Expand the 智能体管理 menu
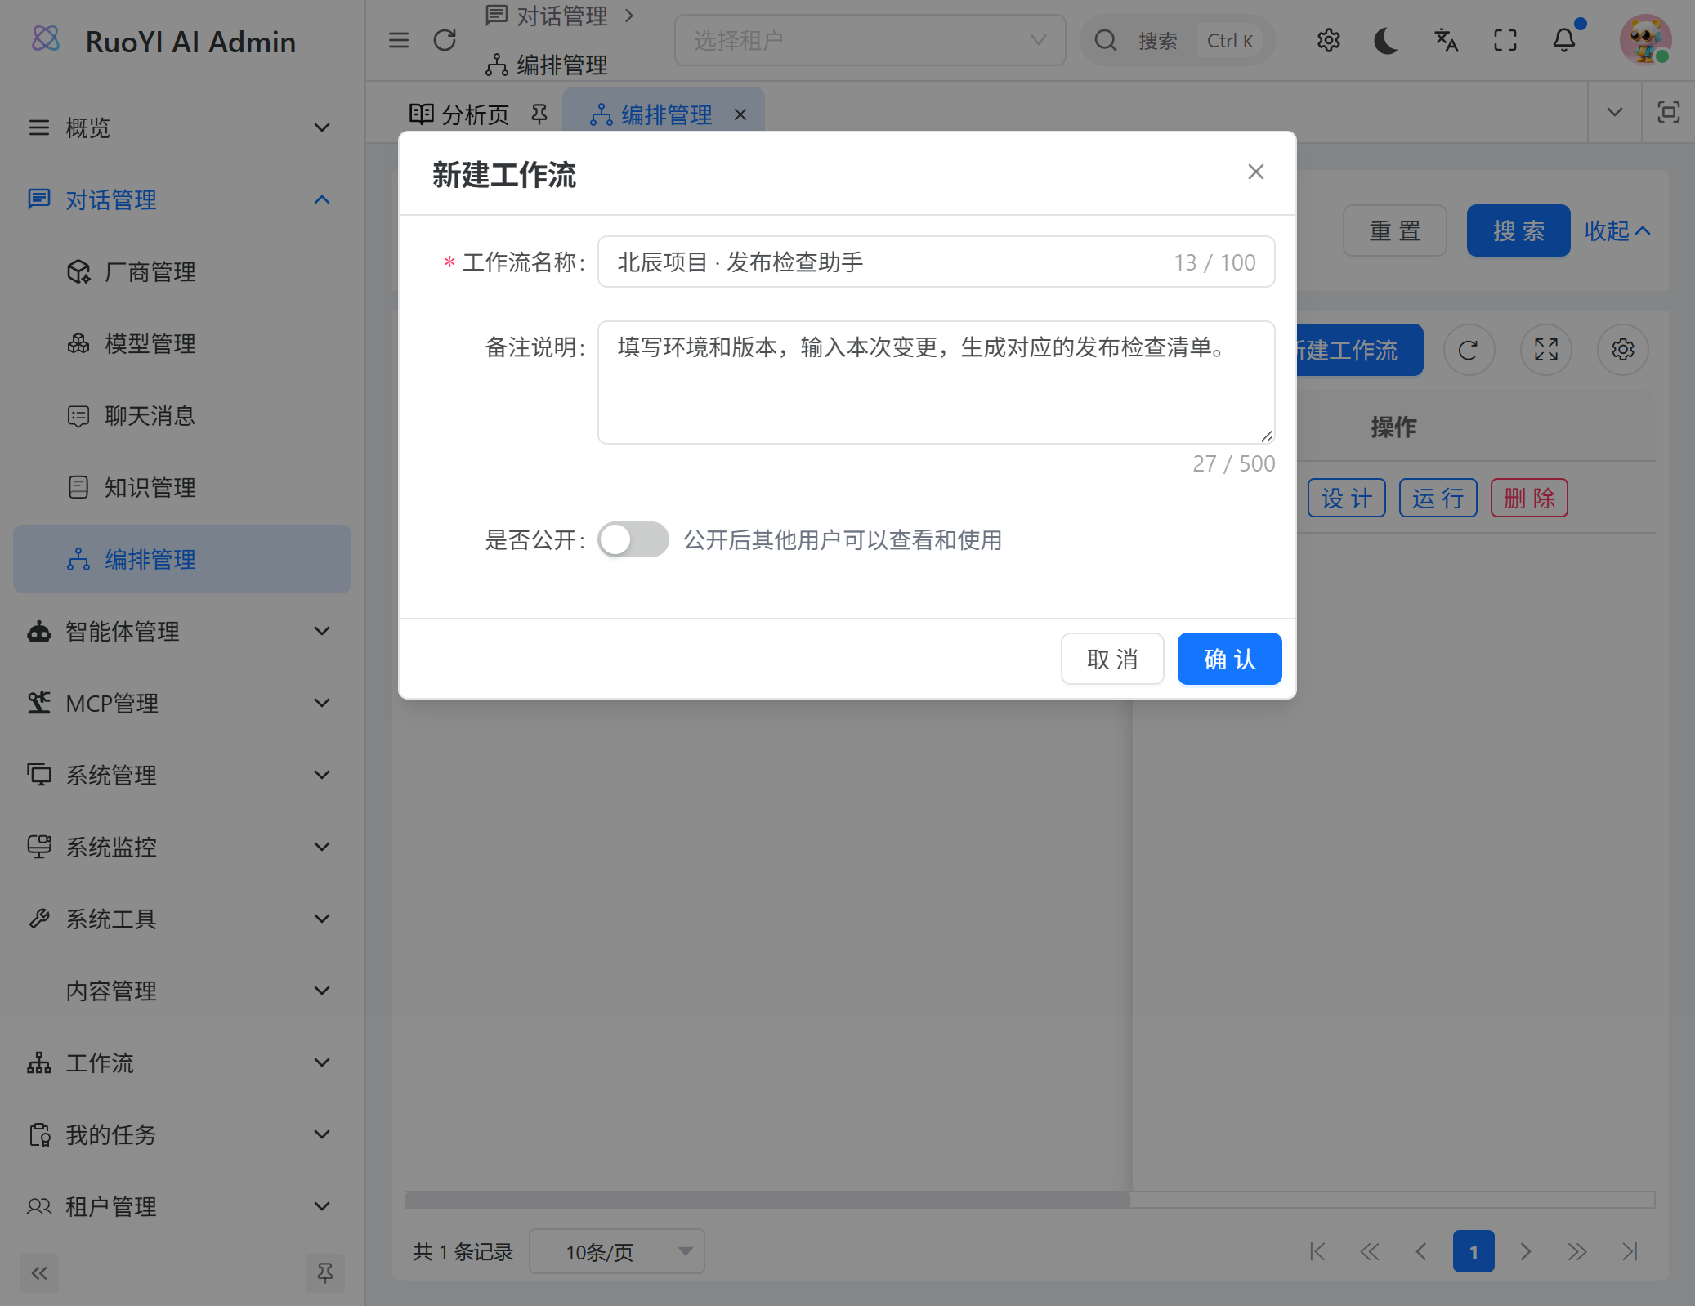 [182, 631]
